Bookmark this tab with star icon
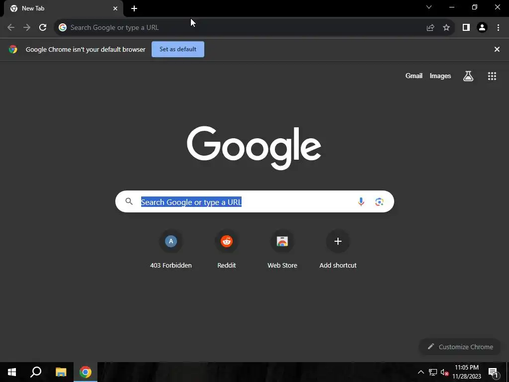 pyautogui.click(x=446, y=28)
